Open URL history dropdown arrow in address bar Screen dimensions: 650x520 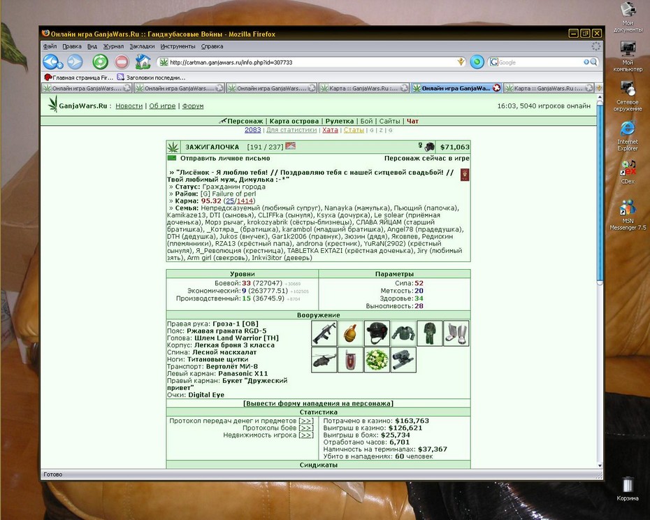tap(461, 62)
